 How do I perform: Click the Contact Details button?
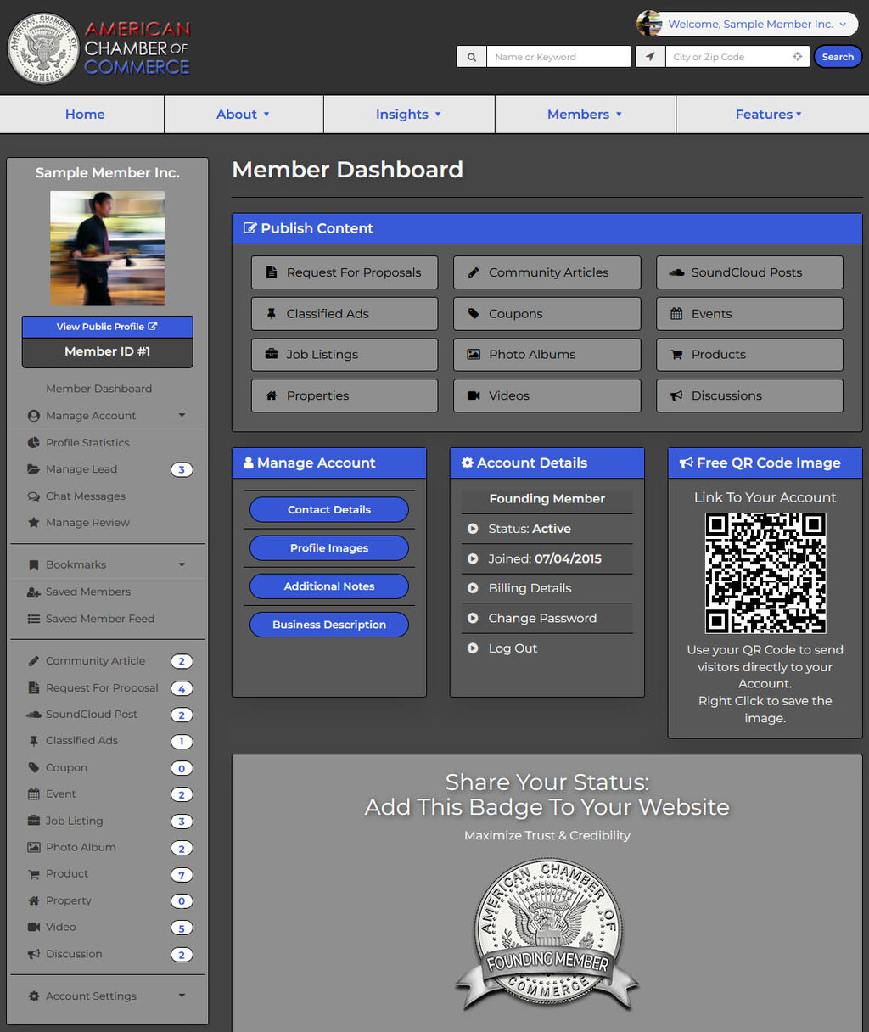click(328, 510)
